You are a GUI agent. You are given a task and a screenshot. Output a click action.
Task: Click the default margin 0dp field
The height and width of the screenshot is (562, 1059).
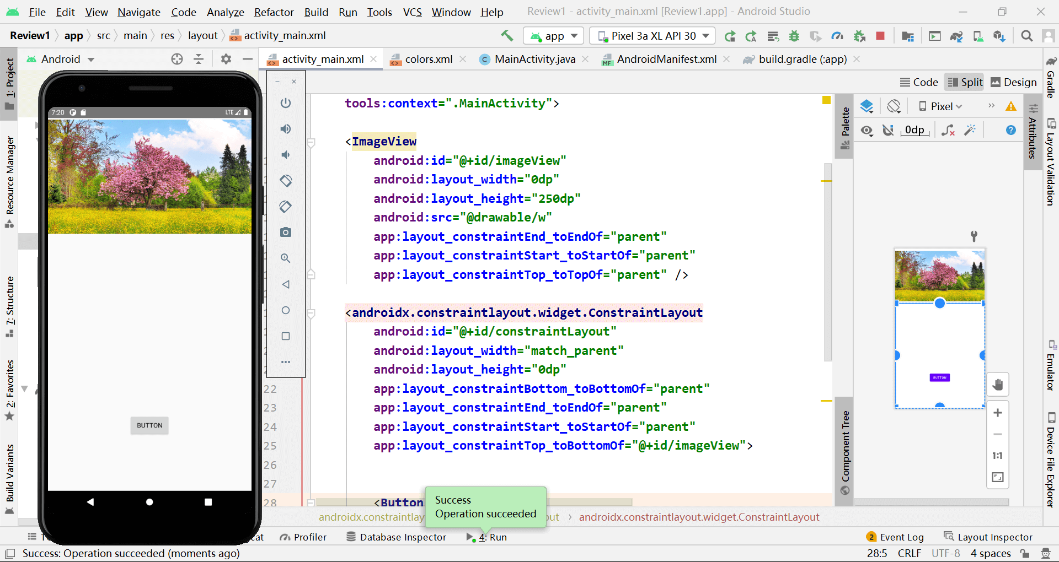coord(914,131)
